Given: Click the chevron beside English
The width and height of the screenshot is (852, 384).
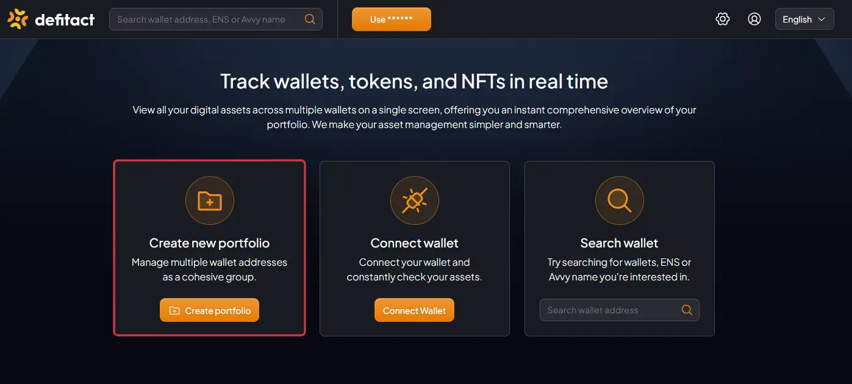Looking at the screenshot, I should click(822, 20).
